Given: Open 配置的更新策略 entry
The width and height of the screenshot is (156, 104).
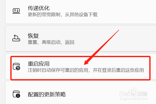Looking at the screenshot, I should (x=47, y=94).
